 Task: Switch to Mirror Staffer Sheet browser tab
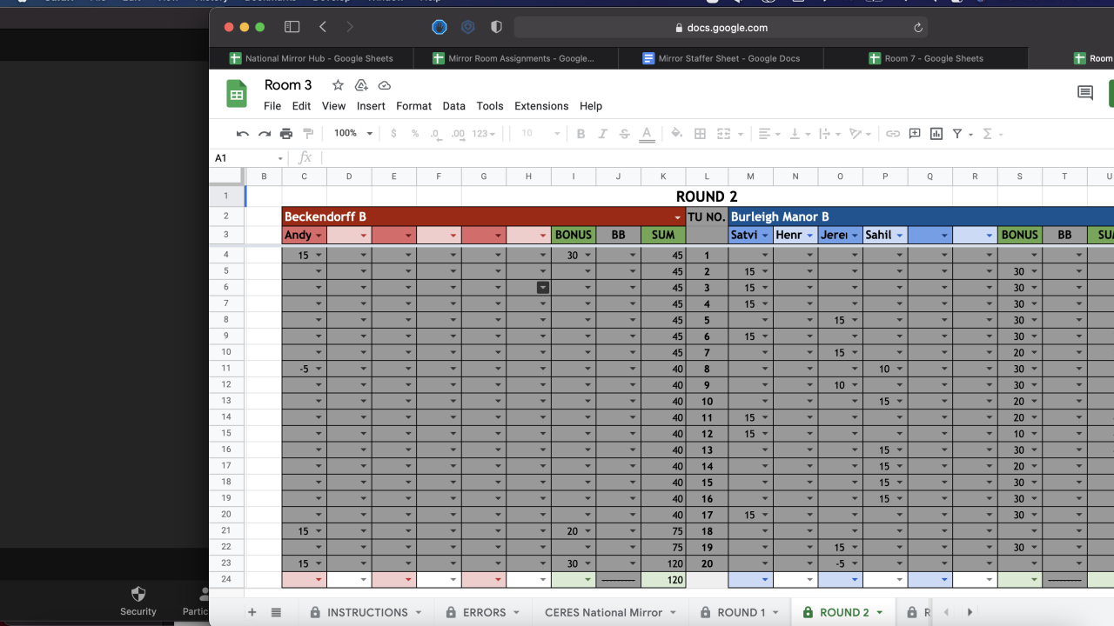click(721, 58)
